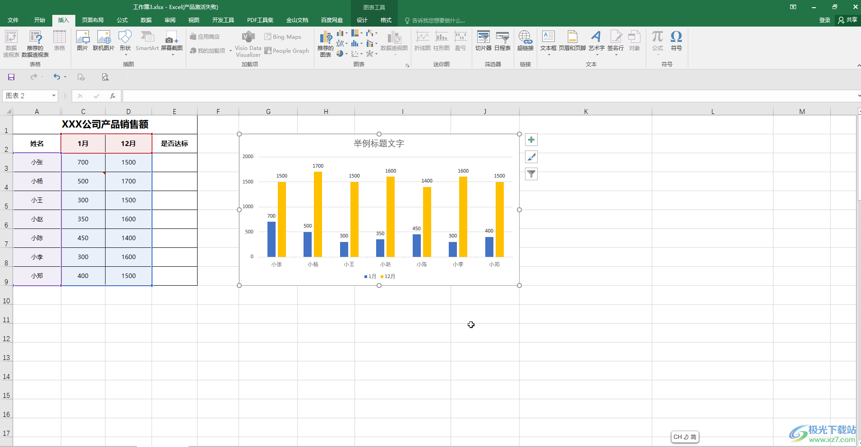
Task: Open Recommended Charts (推荐的图表)
Action: pyautogui.click(x=326, y=44)
